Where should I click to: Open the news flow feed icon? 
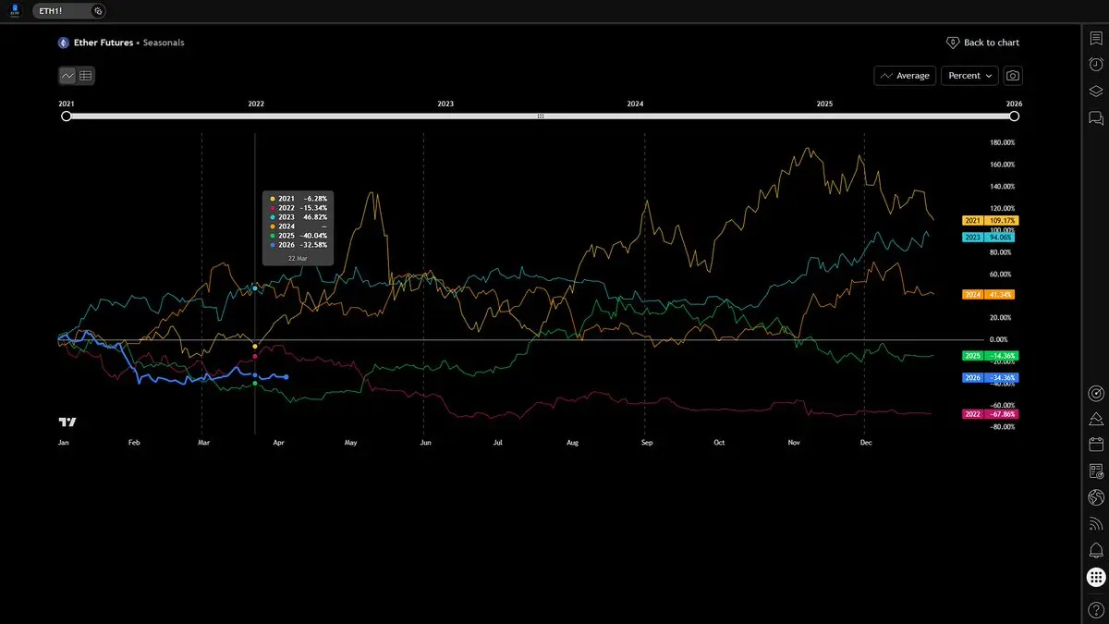[1096, 524]
